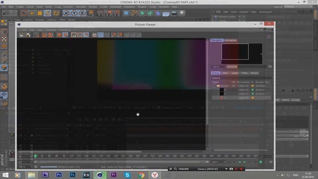This screenshot has width=318, height=179.
Task: Open the screen recorder dropdown arrow
Action: pyautogui.click(x=226, y=169)
